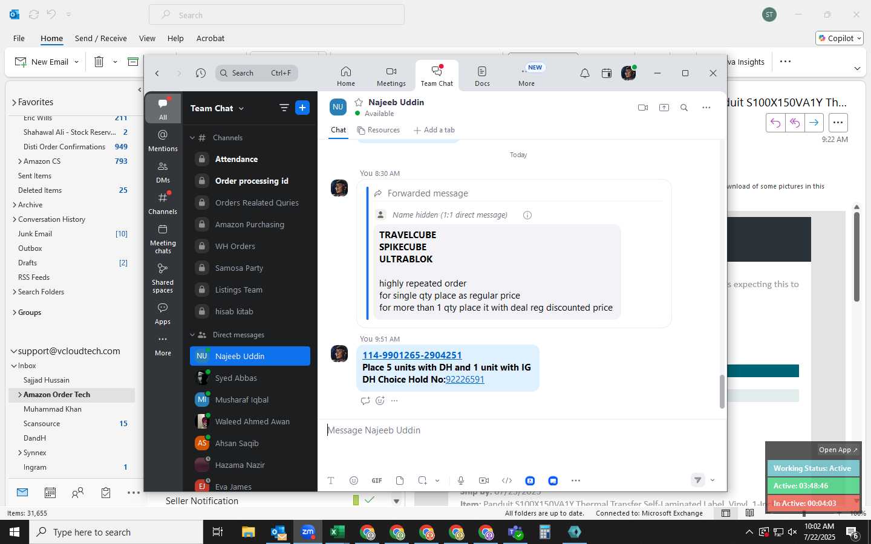
Task: Open Zoom Home tab
Action: [346, 76]
